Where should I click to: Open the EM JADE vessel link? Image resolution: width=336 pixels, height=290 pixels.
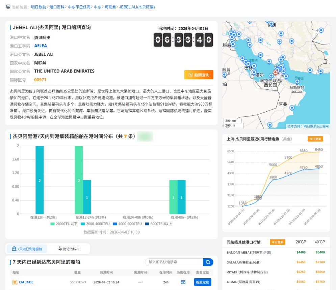click(26, 282)
